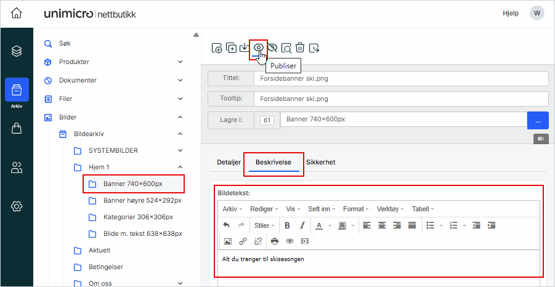Viewport: 555px width, 287px height.
Task: Click the Tittel input field
Action: pos(402,79)
